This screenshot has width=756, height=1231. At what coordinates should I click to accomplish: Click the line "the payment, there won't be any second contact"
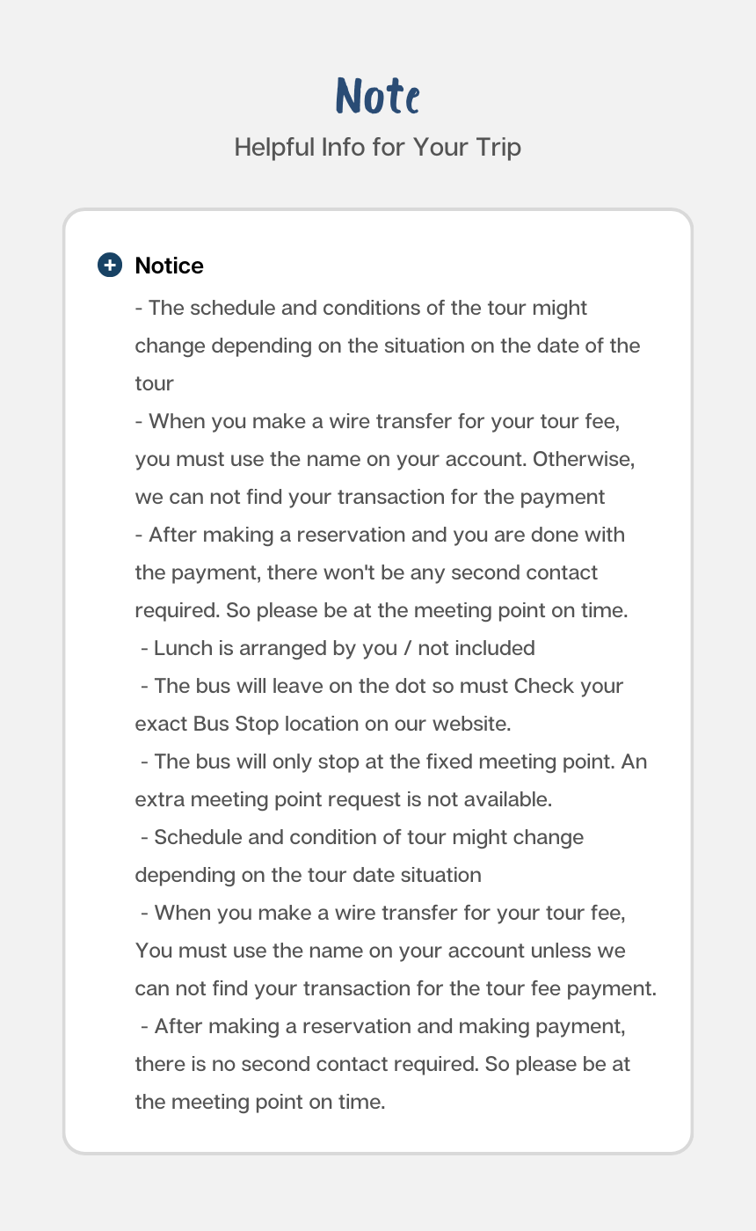[367, 572]
